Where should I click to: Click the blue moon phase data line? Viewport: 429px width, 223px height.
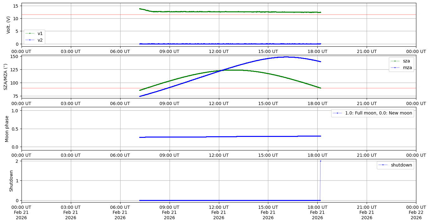point(221,137)
